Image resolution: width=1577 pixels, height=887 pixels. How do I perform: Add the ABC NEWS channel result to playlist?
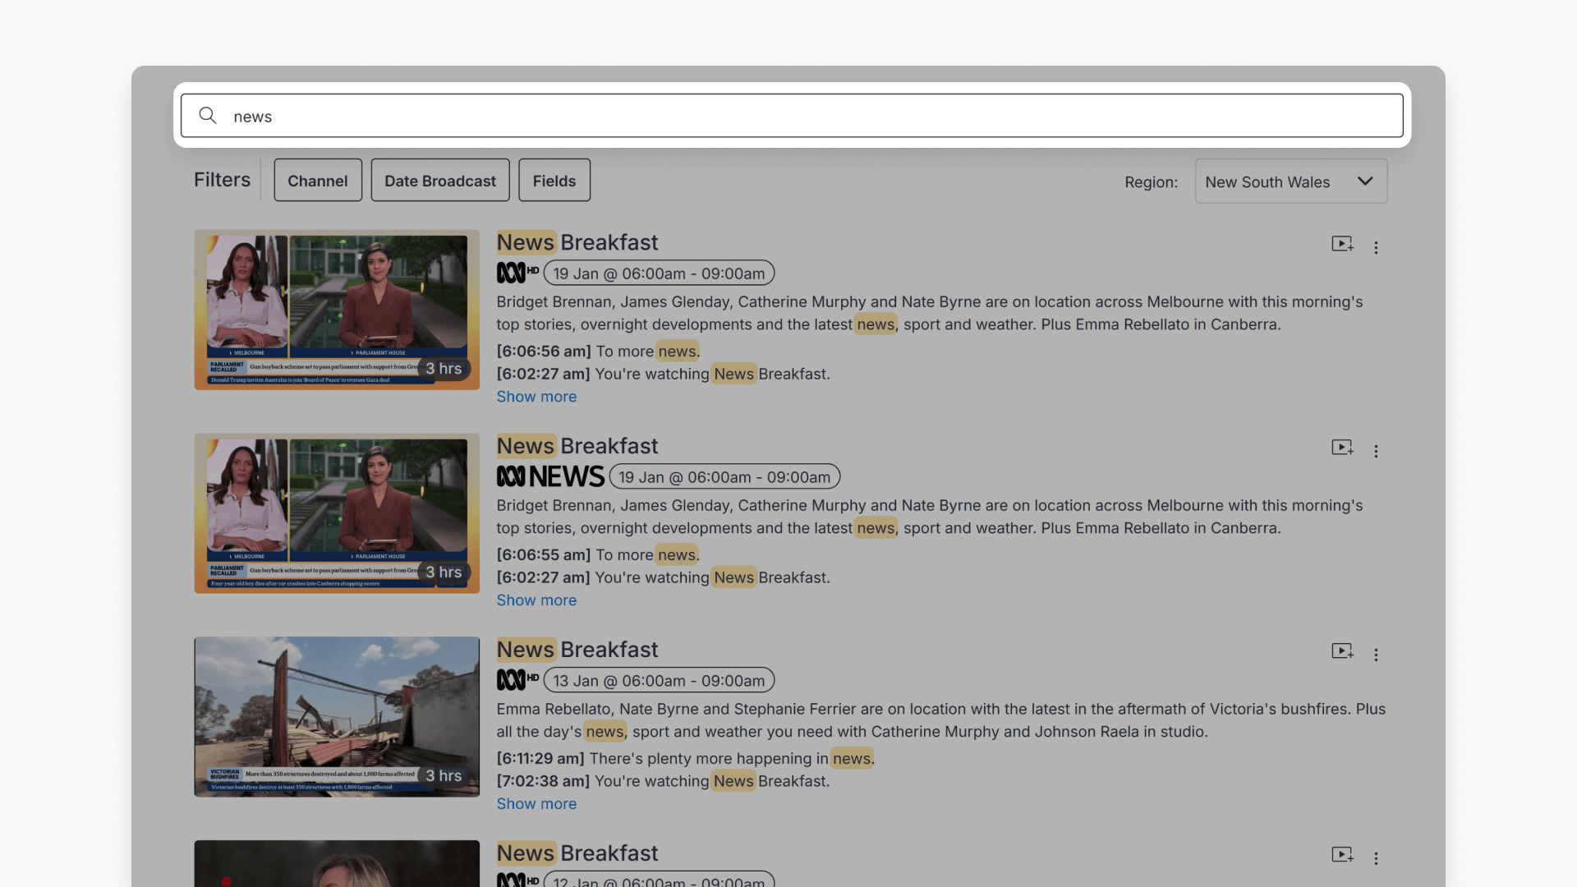(x=1342, y=448)
